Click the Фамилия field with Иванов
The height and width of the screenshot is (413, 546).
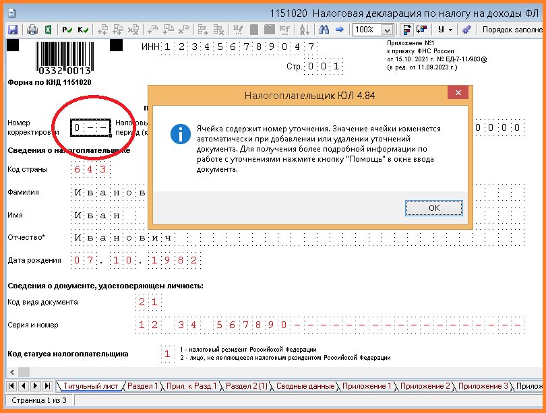pos(109,192)
